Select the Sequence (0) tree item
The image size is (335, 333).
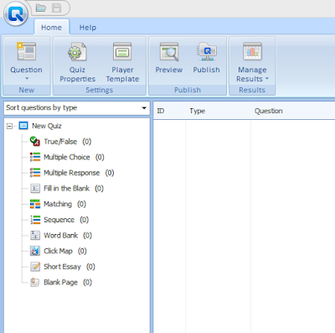(x=66, y=220)
